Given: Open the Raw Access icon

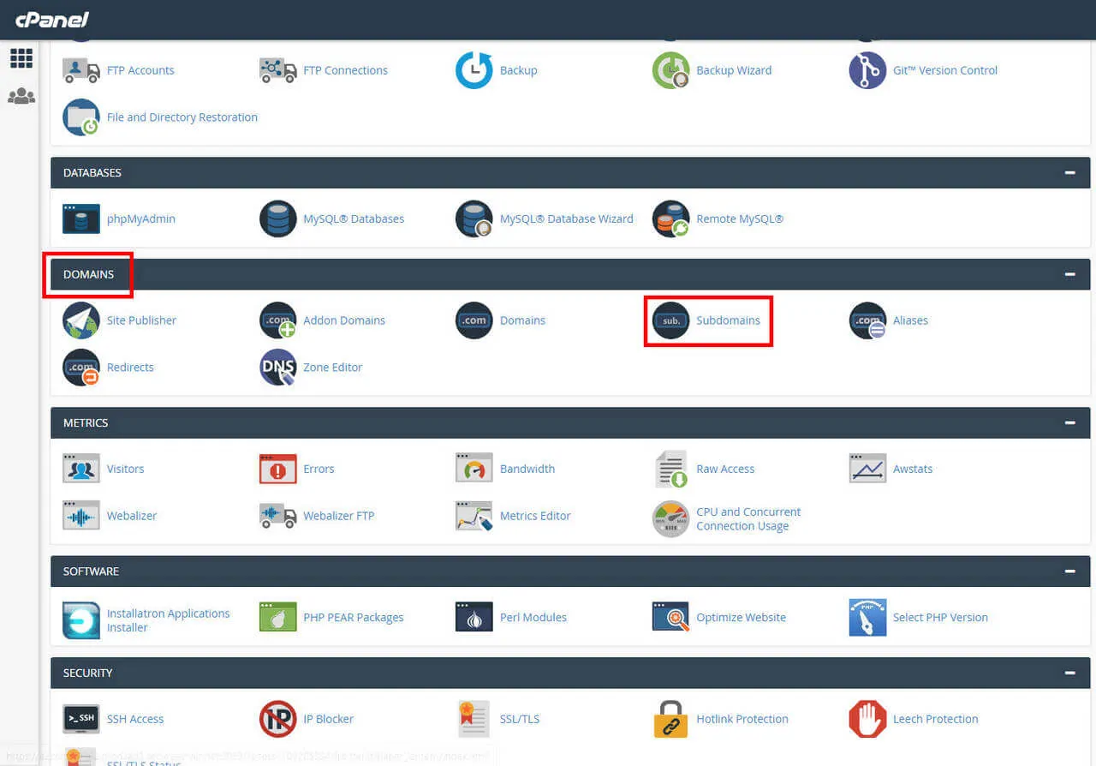Looking at the screenshot, I should click(670, 469).
